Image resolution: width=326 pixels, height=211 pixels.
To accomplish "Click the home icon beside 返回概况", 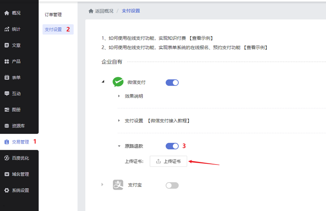I will (x=91, y=11).
